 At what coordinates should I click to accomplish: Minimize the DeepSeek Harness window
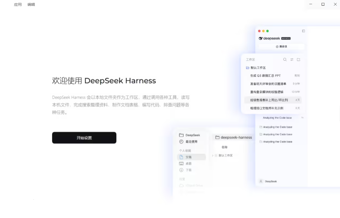click(310, 4)
